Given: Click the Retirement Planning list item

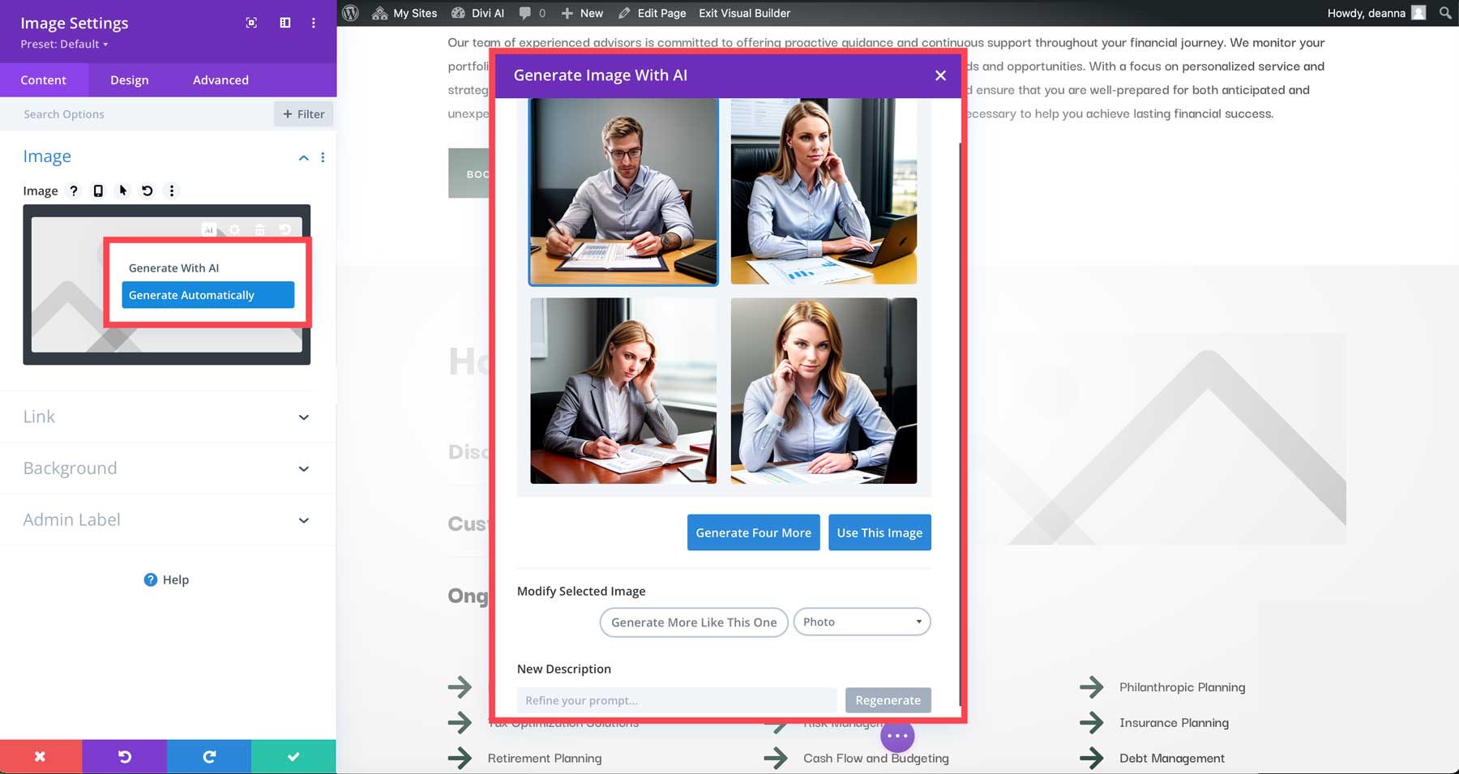Looking at the screenshot, I should point(545,759).
